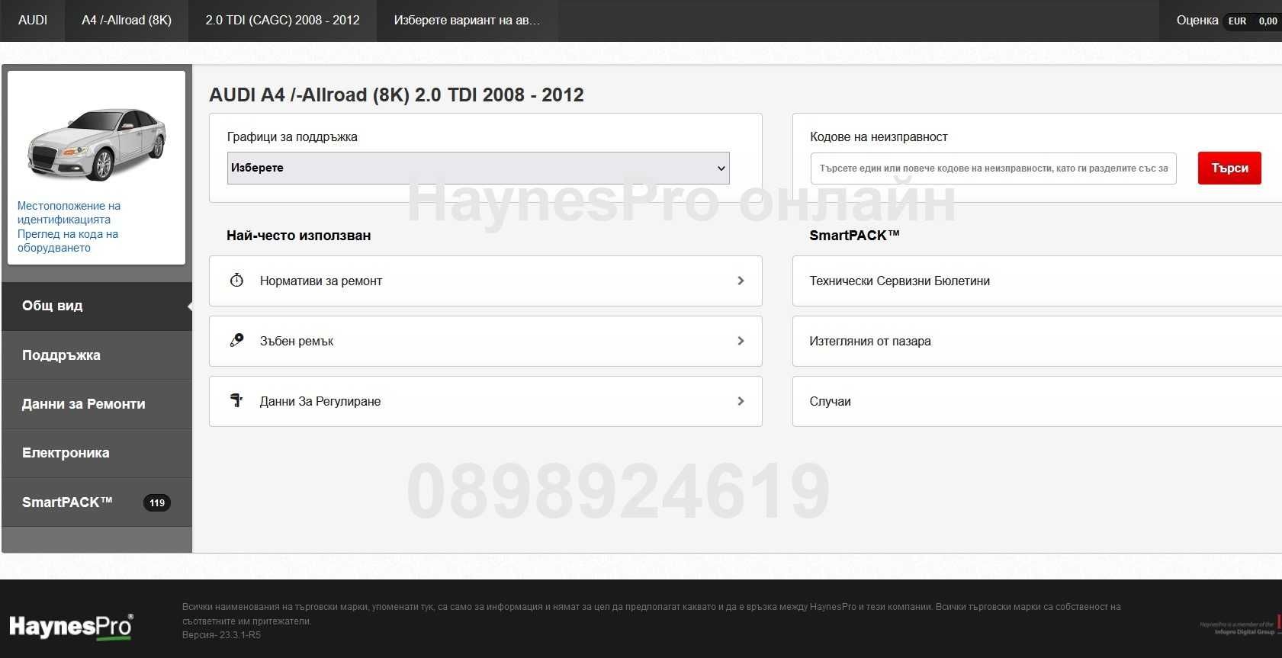1282x658 pixels.
Task: Click the adjustment tool icon beside Данни За Регулиране
Action: pos(236,400)
